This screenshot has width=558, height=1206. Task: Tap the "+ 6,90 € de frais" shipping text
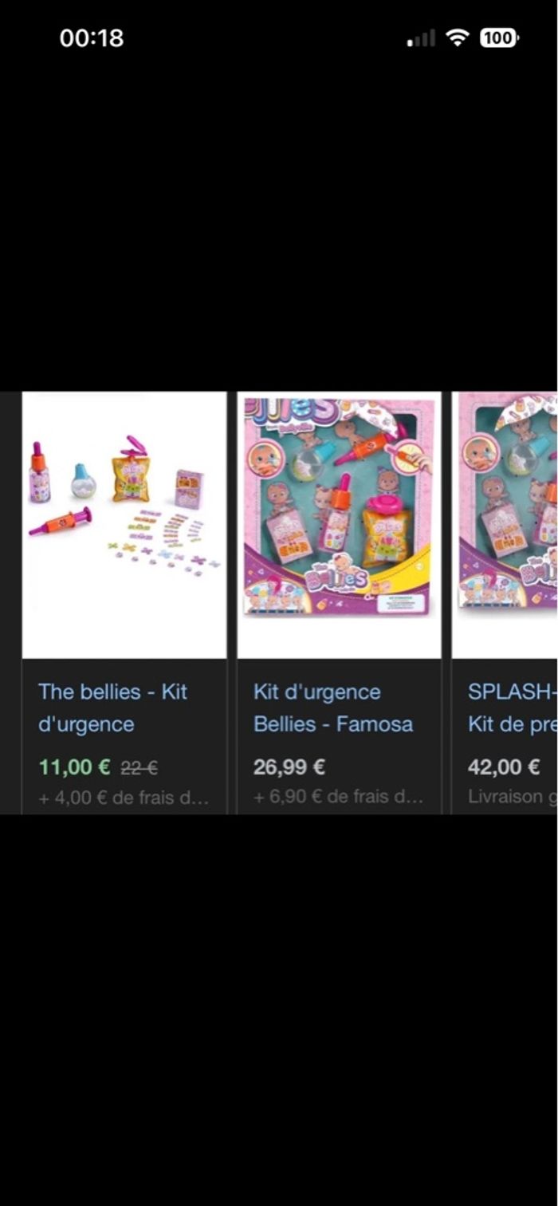338,797
